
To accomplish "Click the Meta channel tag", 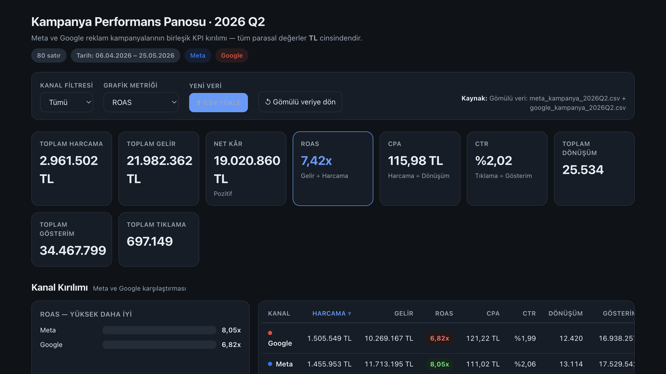I will [198, 56].
